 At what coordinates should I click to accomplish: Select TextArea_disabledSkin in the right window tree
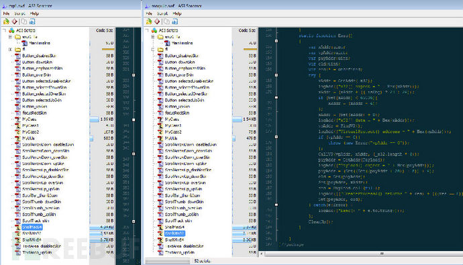coord(184,246)
